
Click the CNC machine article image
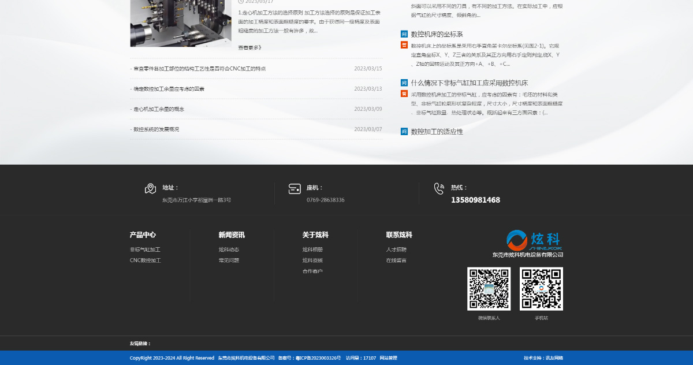pyautogui.click(x=180, y=23)
